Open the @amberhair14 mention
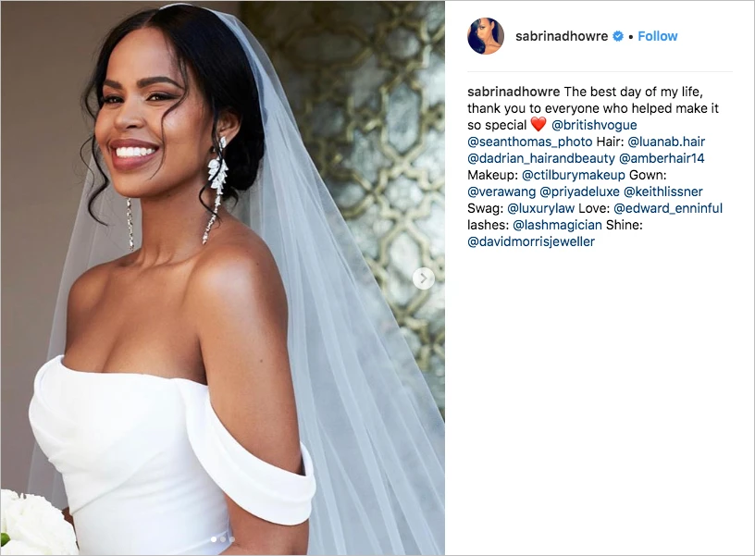755x556 pixels. (662, 158)
